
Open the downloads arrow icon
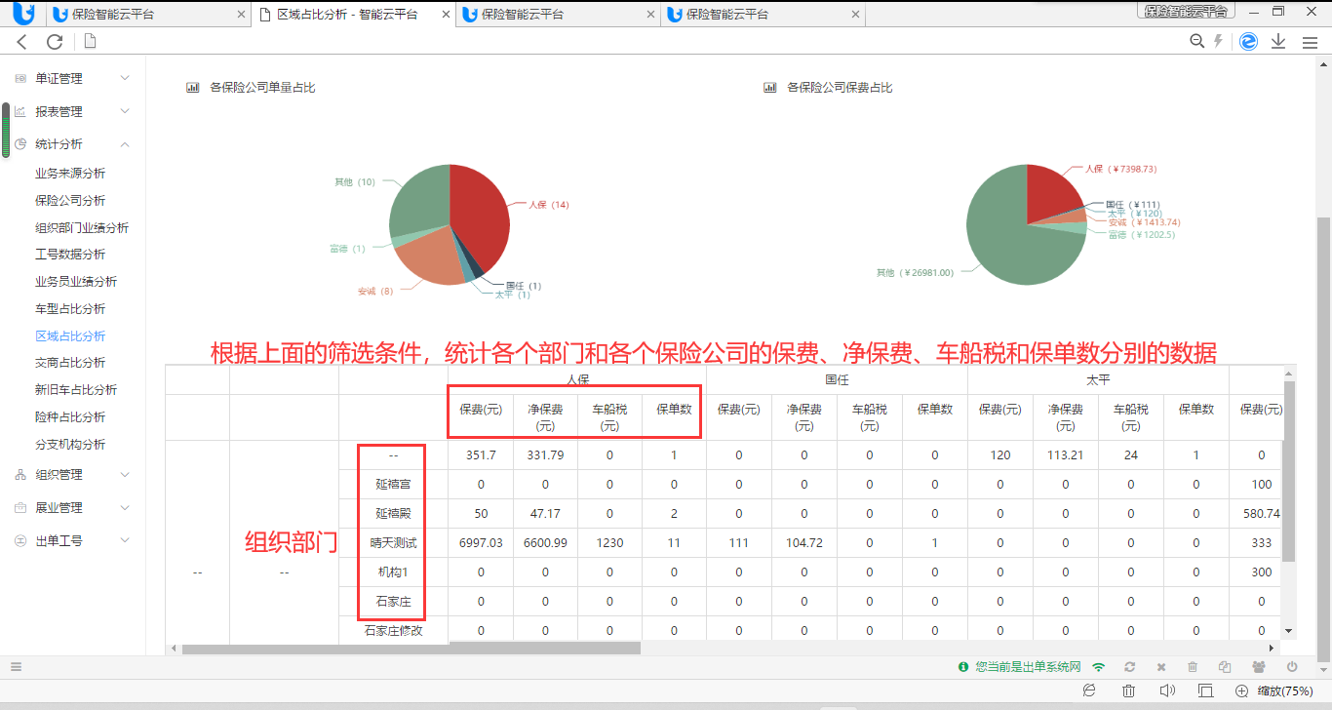tap(1278, 41)
